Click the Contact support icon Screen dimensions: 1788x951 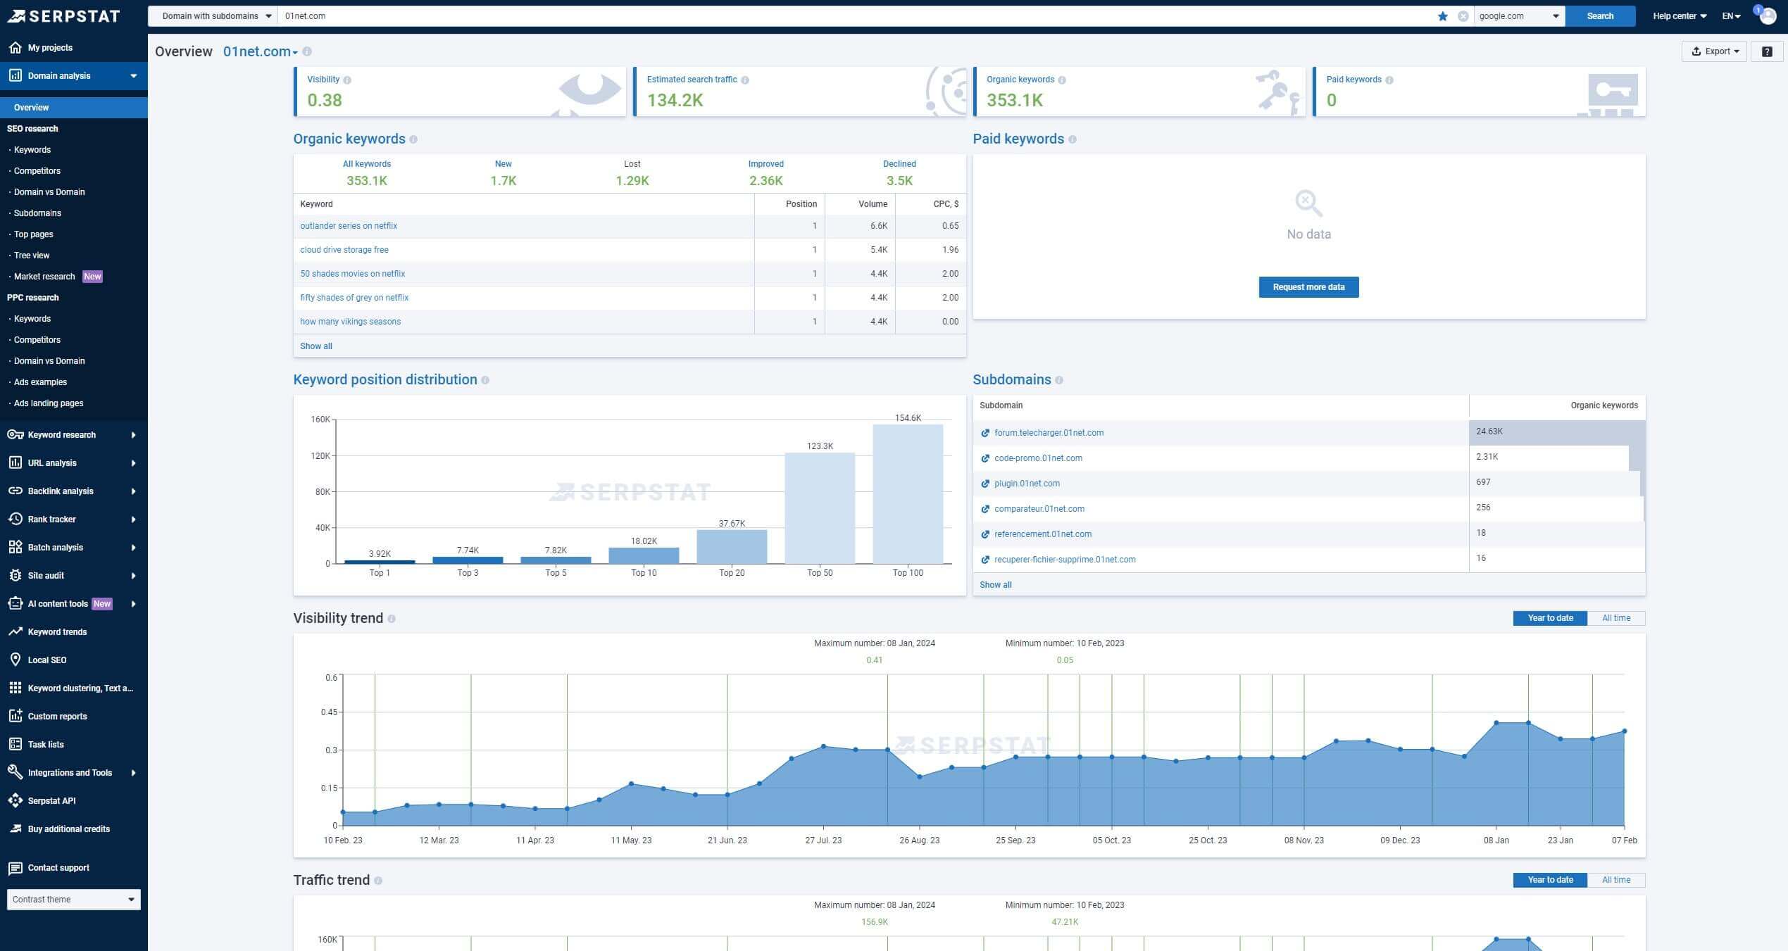(15, 868)
